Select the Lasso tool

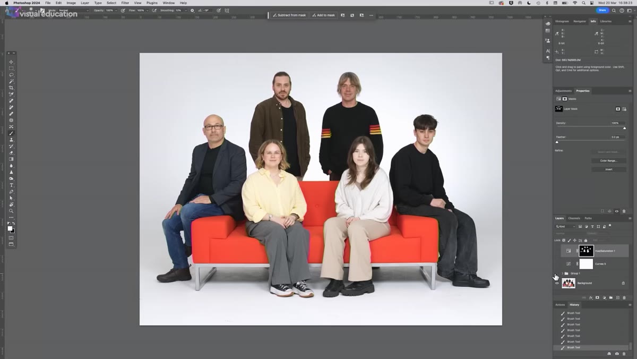click(11, 74)
